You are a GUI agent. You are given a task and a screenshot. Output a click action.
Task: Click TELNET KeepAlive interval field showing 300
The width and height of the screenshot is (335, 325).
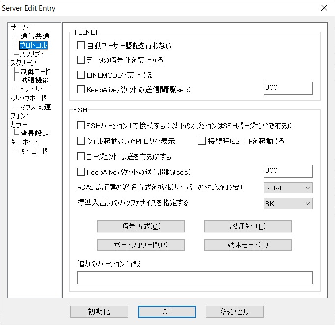pos(288,88)
